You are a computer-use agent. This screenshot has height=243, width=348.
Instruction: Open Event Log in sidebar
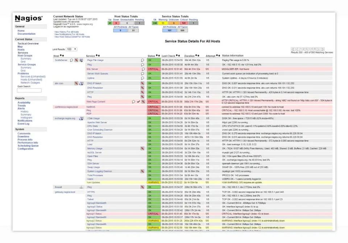point(23,124)
